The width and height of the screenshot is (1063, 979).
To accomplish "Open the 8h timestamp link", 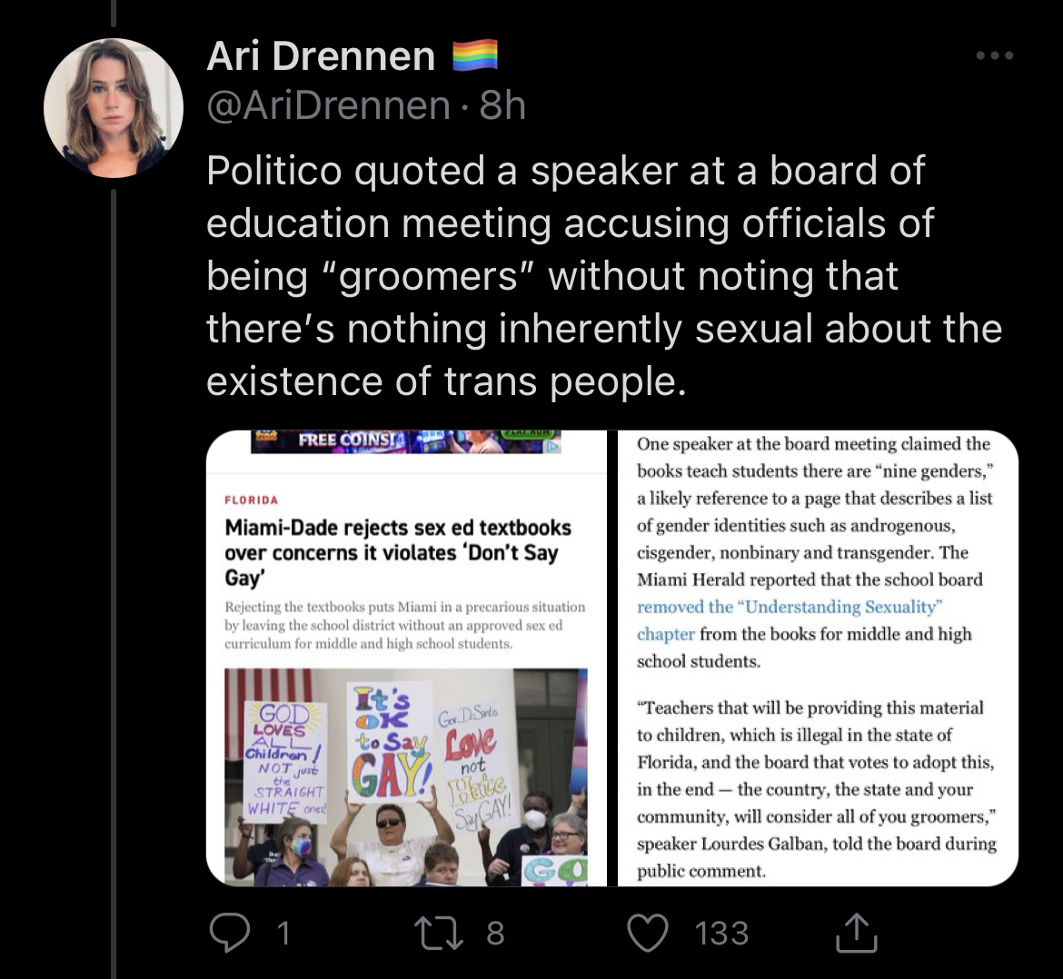I will coord(502,105).
